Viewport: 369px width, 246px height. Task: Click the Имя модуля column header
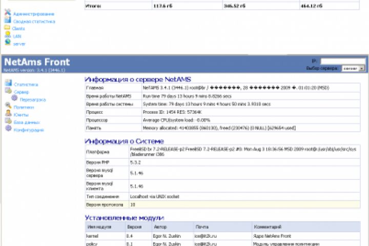coord(99,227)
